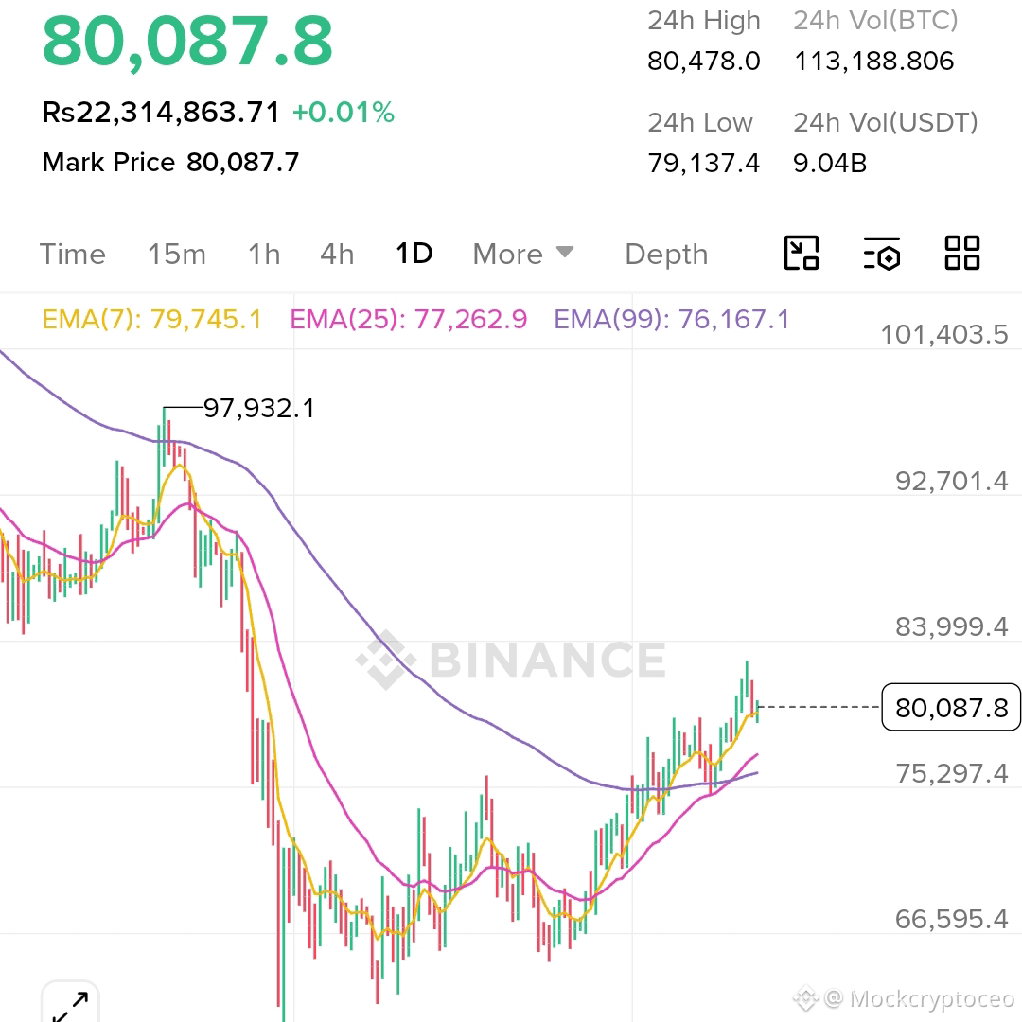This screenshot has width=1022, height=1022.
Task: Tap the EMA(7) indicator label
Action: click(x=151, y=320)
